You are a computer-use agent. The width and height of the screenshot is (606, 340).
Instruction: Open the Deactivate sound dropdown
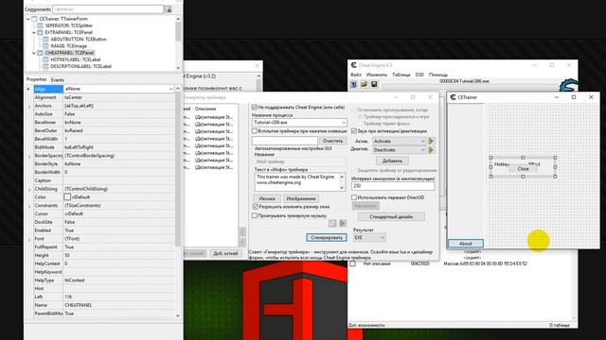tap(422, 149)
